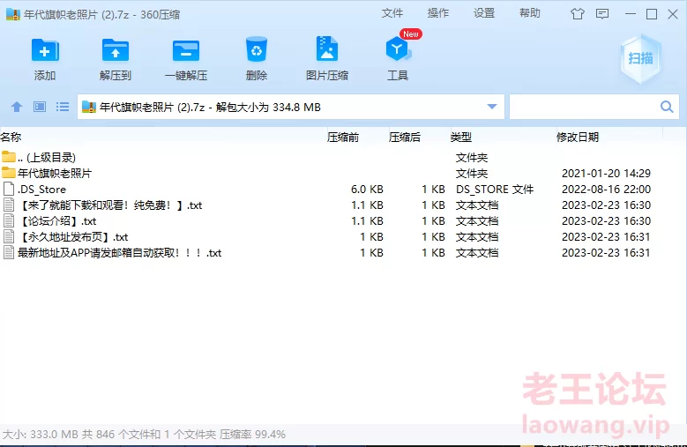Open the 操作 (Operations) menu
The image size is (687, 447).
tap(438, 13)
